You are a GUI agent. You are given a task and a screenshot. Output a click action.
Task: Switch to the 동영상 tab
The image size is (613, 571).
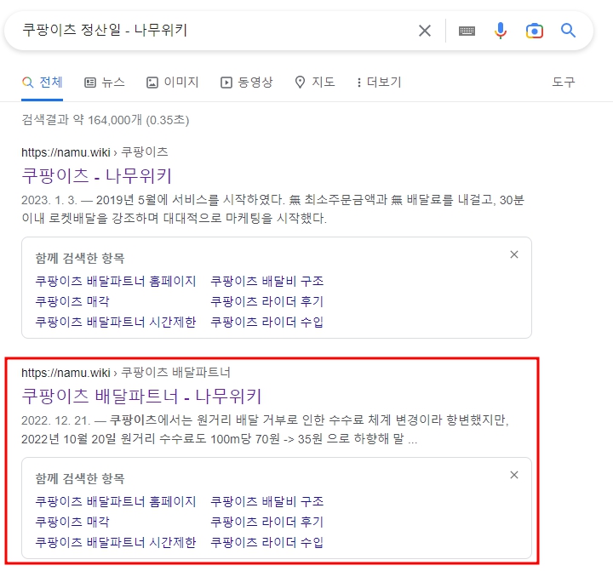pos(247,82)
